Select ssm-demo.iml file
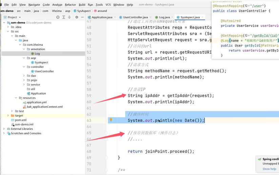The image size is (279, 175). click(24, 124)
